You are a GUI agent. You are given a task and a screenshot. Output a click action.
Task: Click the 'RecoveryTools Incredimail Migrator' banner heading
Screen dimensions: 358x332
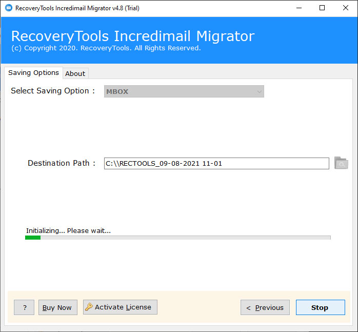(x=133, y=36)
